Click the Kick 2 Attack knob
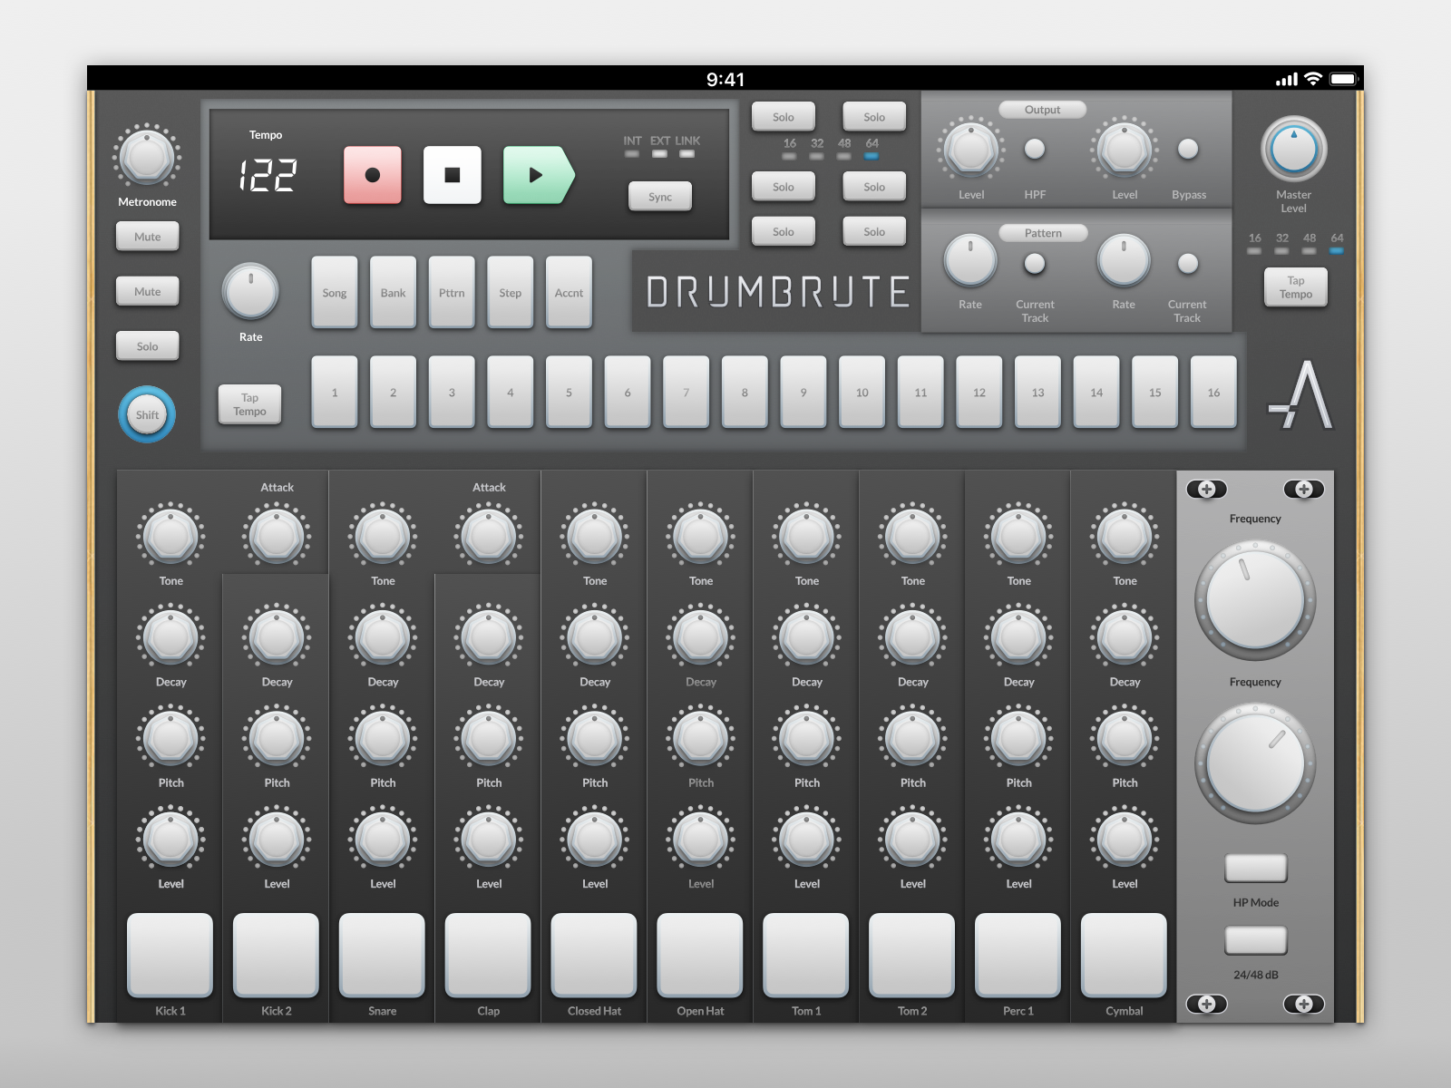Viewport: 1451px width, 1088px height. point(277,536)
